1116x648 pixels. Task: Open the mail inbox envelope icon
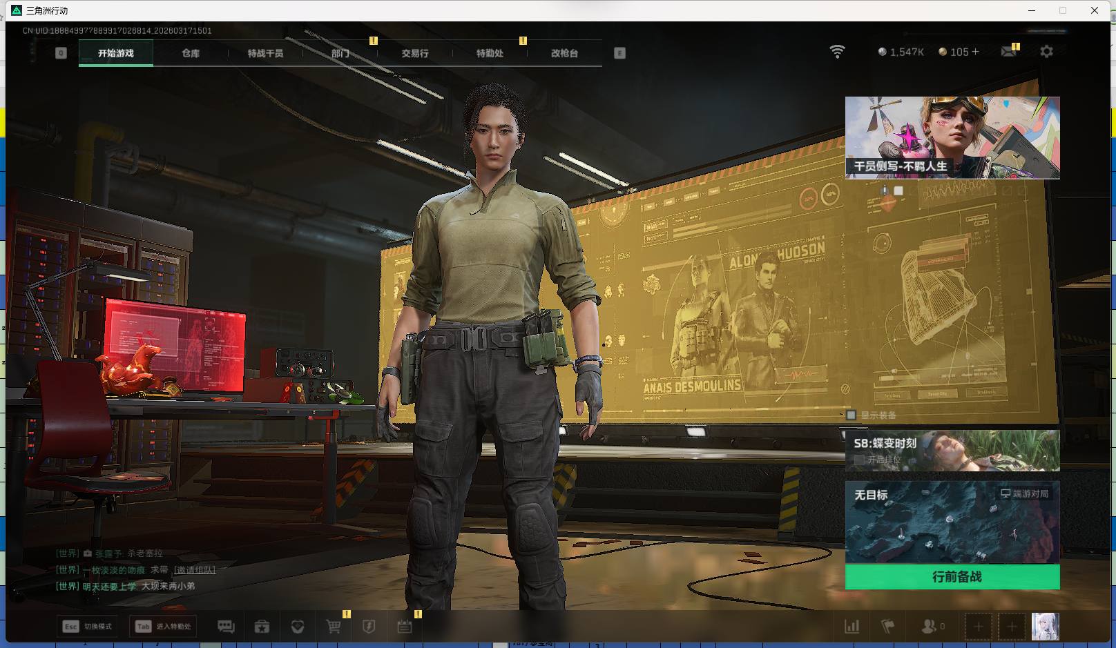click(x=1008, y=52)
